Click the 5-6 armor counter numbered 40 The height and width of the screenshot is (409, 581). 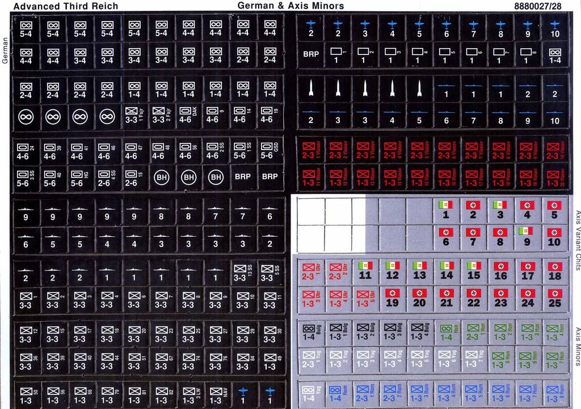tap(53, 178)
